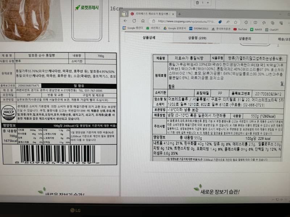Focus the coupang.com address bar
Viewport: 290px width, 217px height.
tap(186, 21)
